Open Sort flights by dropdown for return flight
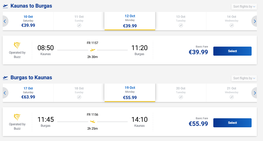The height and width of the screenshot is (141, 263). [244, 78]
